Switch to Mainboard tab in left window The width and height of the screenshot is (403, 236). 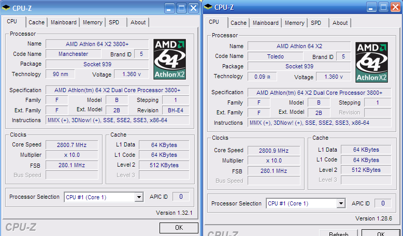point(64,22)
